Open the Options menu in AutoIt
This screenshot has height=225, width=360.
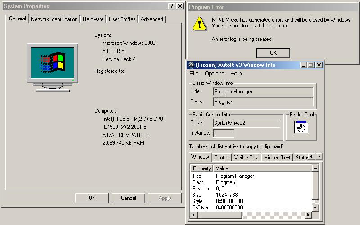click(x=215, y=74)
